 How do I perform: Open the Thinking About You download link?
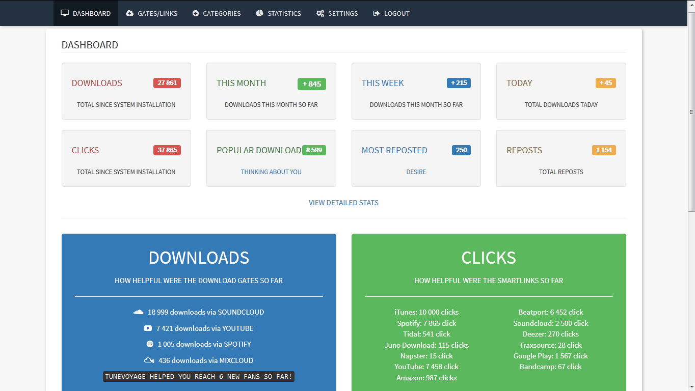(x=271, y=172)
